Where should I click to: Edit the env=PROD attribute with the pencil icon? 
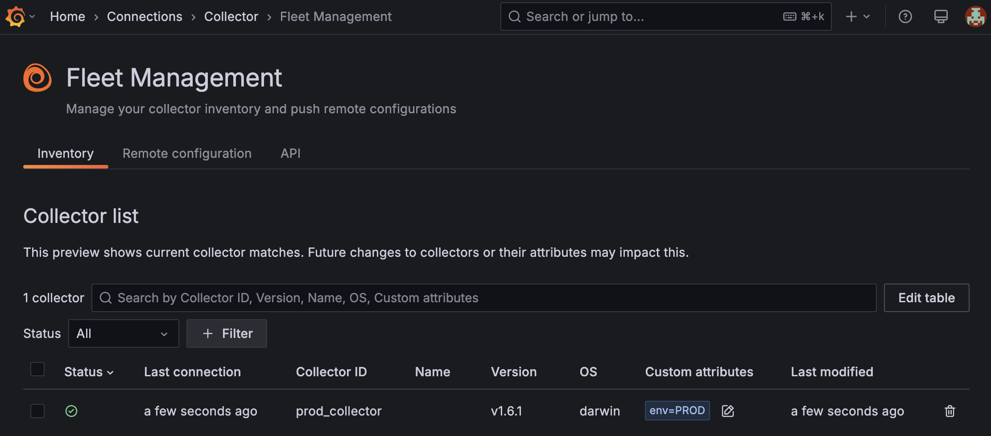pos(728,411)
